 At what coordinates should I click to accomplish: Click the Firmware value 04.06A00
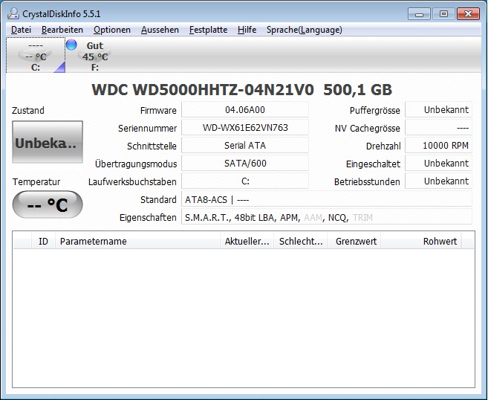pos(245,109)
